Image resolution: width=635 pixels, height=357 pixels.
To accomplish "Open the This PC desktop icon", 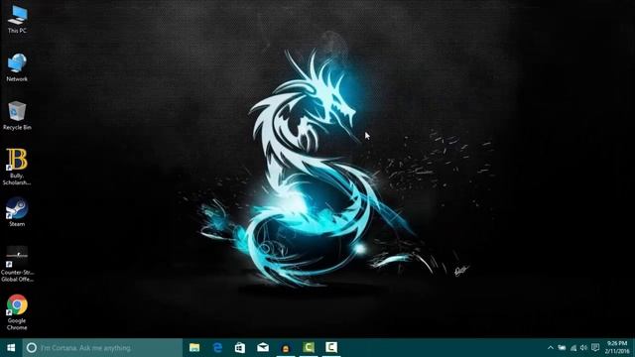I will [x=17, y=19].
